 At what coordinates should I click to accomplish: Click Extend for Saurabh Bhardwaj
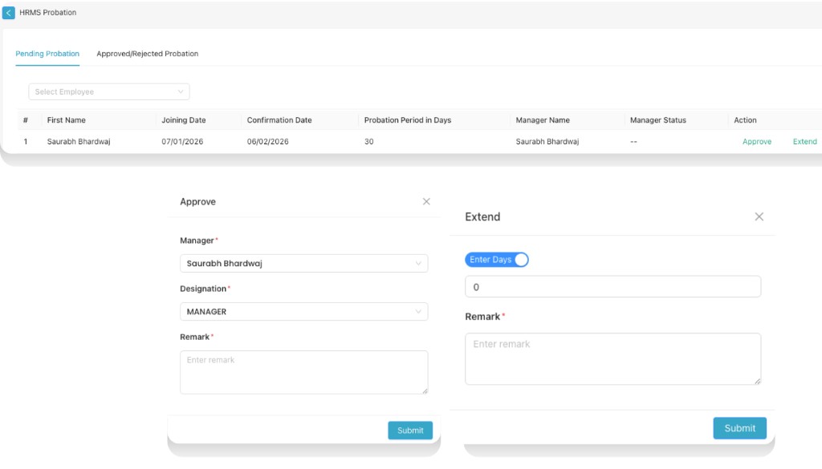[804, 141]
